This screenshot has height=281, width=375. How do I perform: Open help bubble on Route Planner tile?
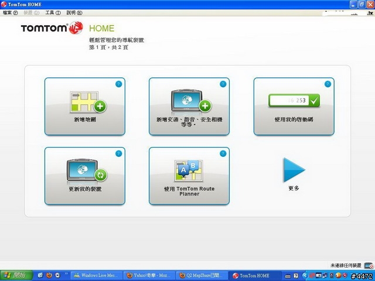pyautogui.click(x=223, y=153)
